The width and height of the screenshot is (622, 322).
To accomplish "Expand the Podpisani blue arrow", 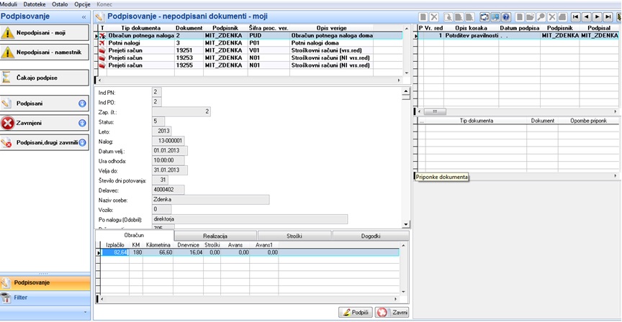I will coord(82,103).
